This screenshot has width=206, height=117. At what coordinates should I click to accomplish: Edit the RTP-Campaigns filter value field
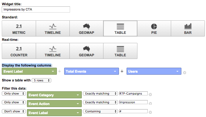pyautogui.click(x=133, y=94)
